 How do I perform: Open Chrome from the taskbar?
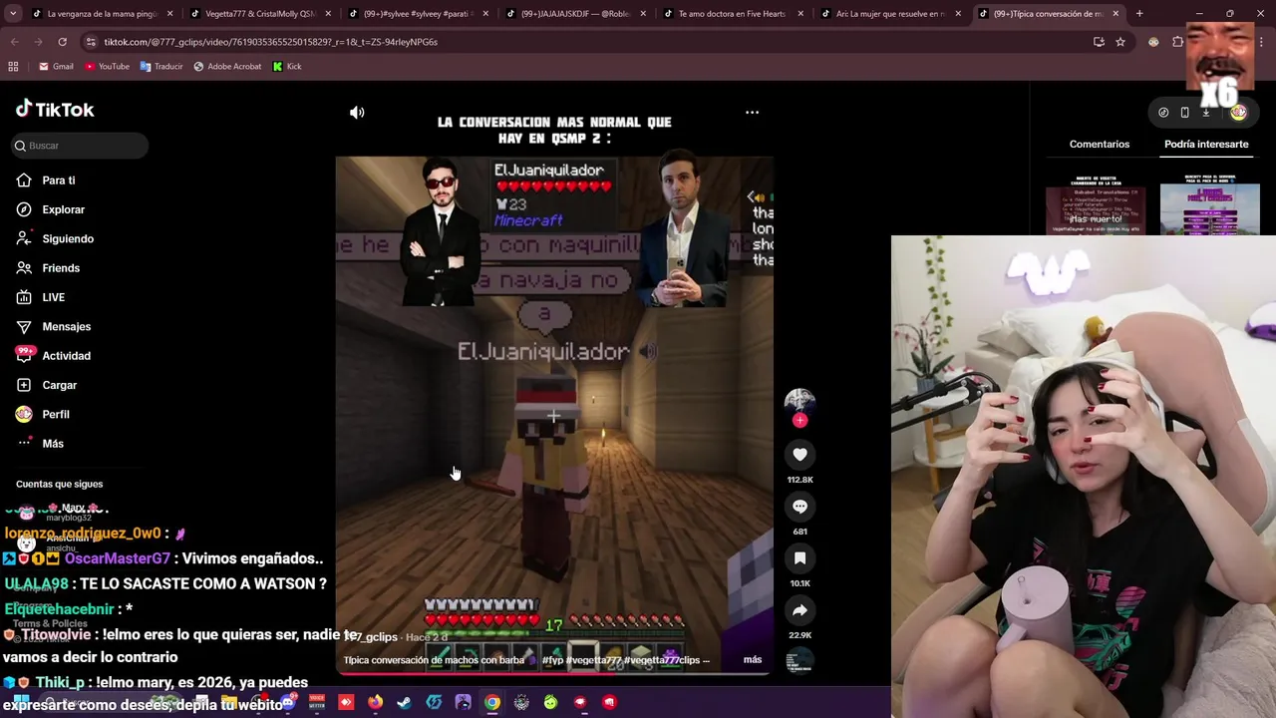[x=492, y=702]
